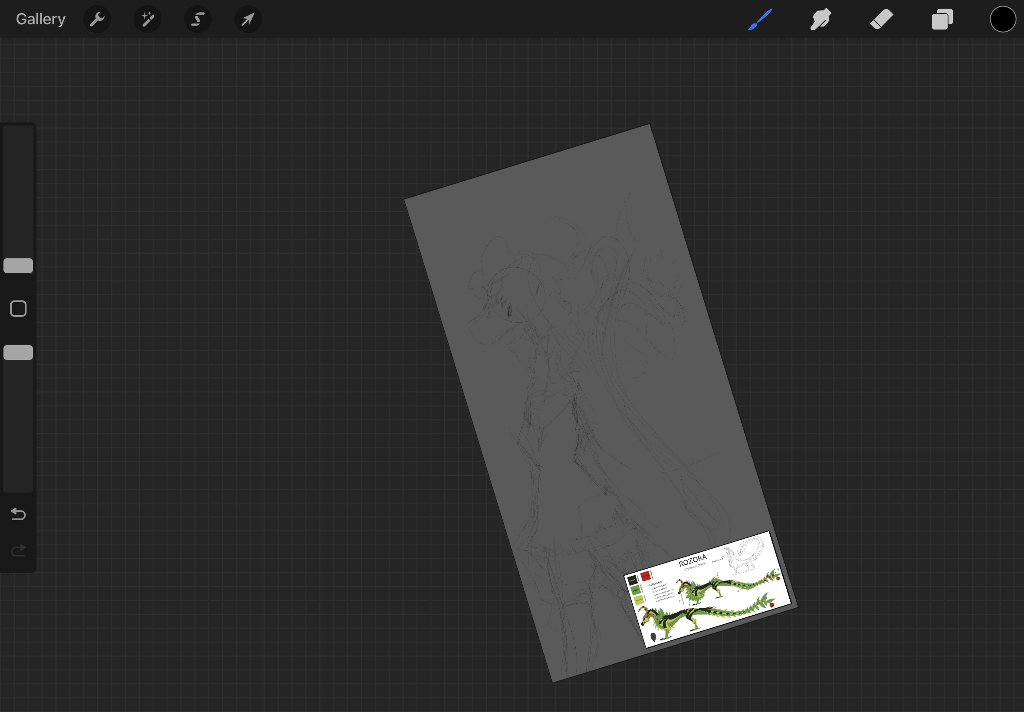This screenshot has width=1024, height=712.
Task: Select the Paint brush tool
Action: pos(760,19)
